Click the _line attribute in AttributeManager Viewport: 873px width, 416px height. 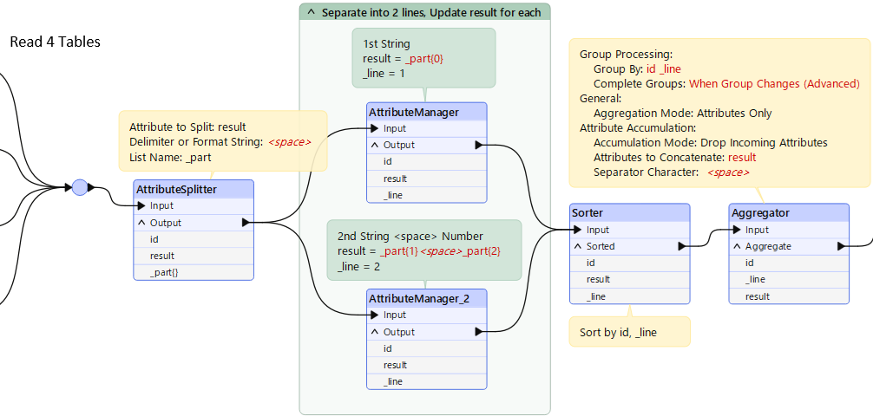[x=426, y=195]
